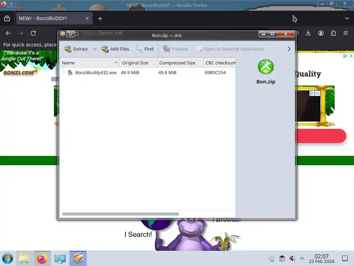Screen dimensions: 354x266
Task: Click the horizontal scrollbar in Ark list
Action: coord(120,214)
